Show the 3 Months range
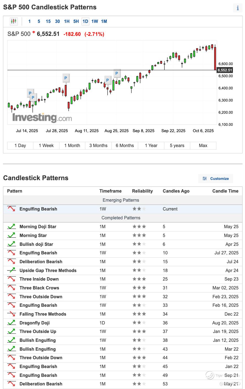The width and height of the screenshot is (245, 389). point(99,146)
